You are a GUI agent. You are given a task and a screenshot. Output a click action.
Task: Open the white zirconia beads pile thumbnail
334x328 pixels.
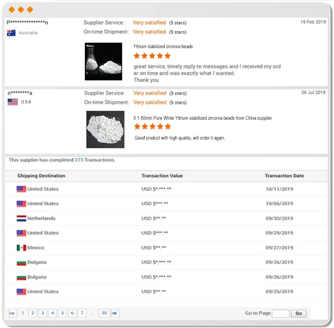click(105, 129)
